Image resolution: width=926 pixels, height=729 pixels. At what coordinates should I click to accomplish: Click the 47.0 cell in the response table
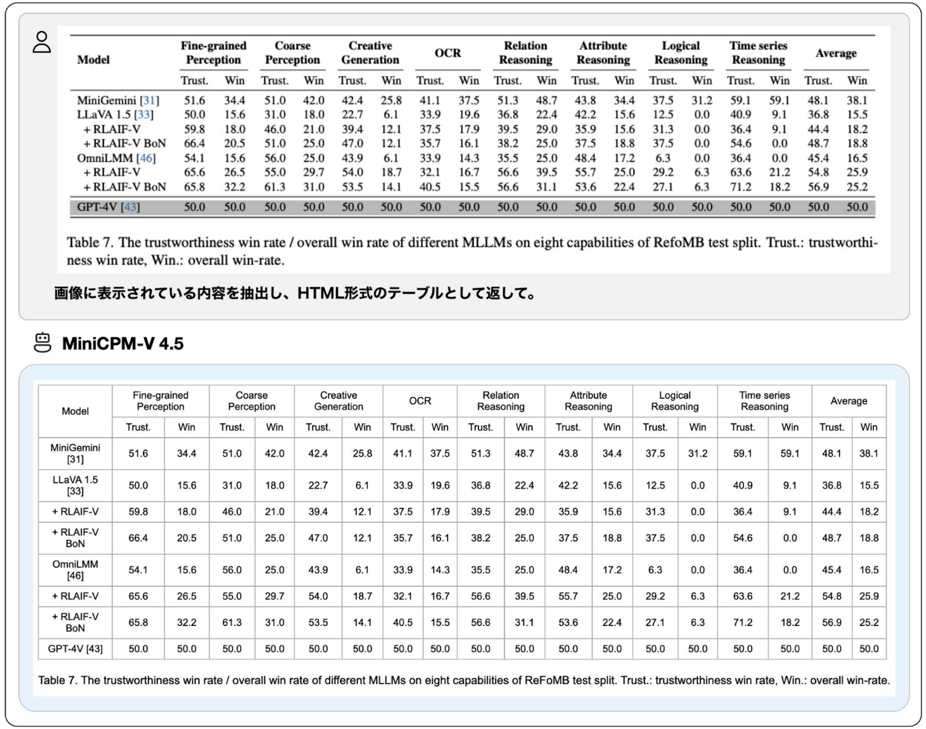click(318, 538)
